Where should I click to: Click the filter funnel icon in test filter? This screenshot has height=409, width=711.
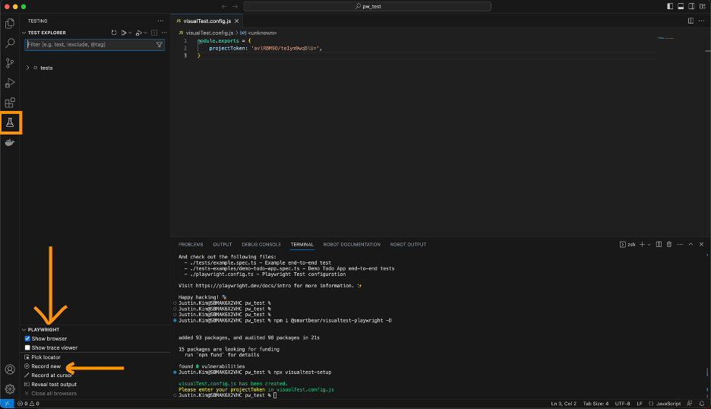point(160,45)
